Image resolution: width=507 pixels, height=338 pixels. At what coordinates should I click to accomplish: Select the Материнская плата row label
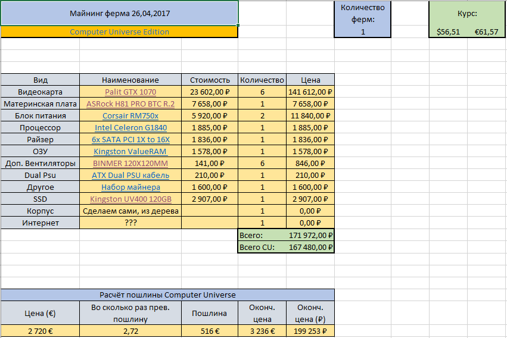coord(40,104)
